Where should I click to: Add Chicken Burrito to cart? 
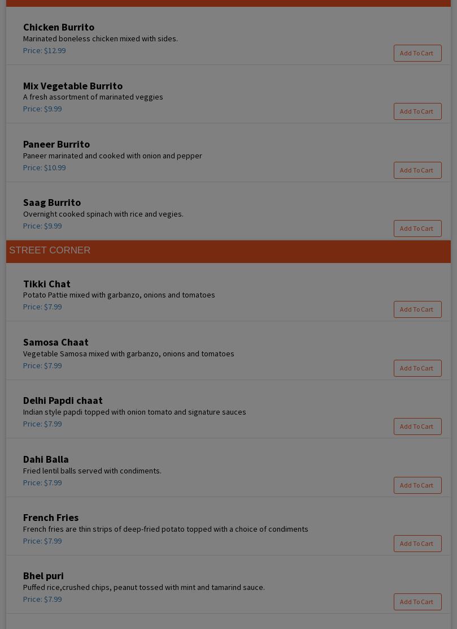417,53
